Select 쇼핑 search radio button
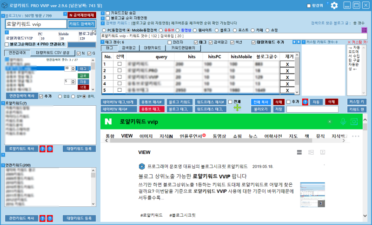This screenshot has width=372, height=225. (267, 30)
